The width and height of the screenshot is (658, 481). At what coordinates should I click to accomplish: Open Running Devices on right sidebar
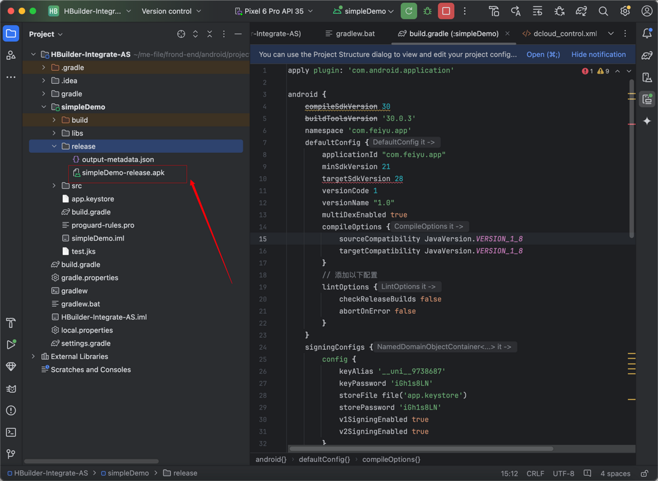[x=647, y=99]
